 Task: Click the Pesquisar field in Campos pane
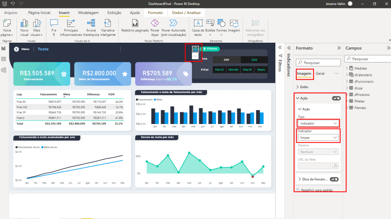pyautogui.click(x=368, y=59)
